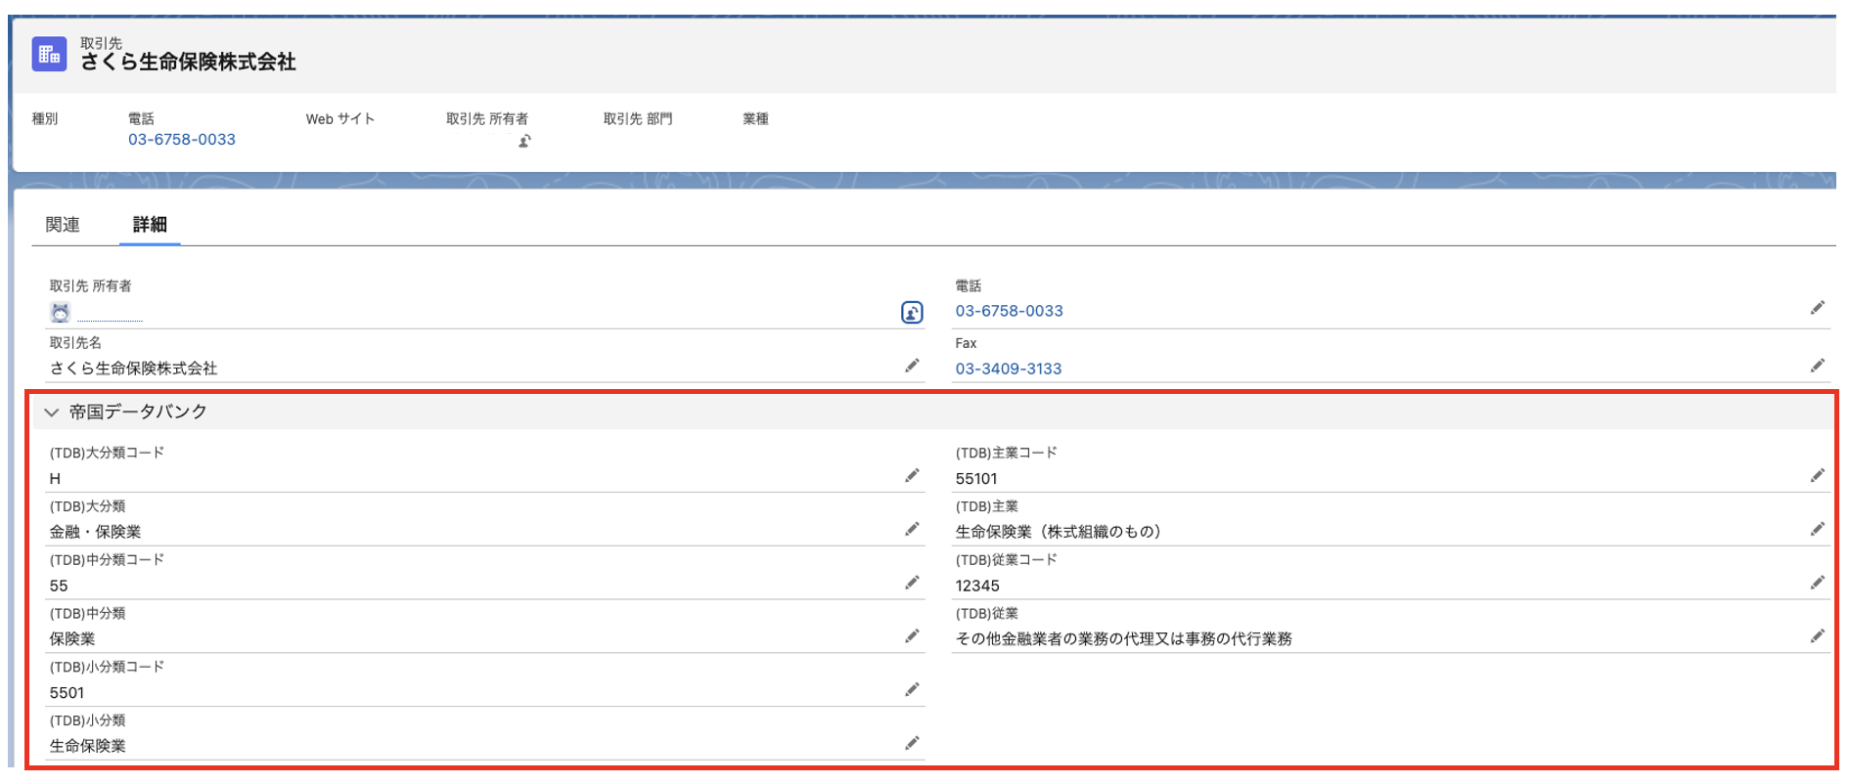Image resolution: width=1851 pixels, height=784 pixels.
Task: Click the phone number link in the header summary
Action: point(182,140)
